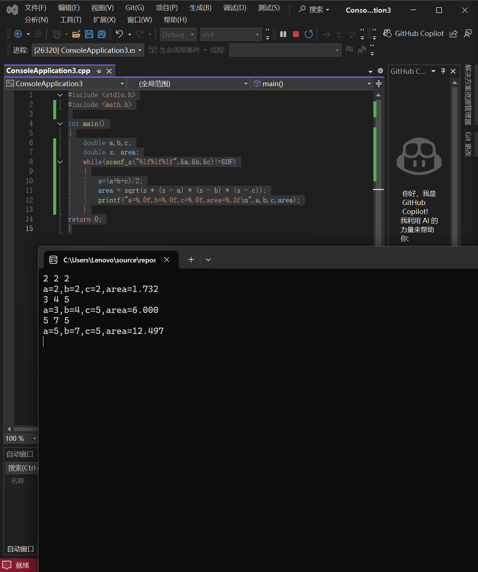
Task: Open the editor tab list dropdown arrow
Action: [x=370, y=71]
